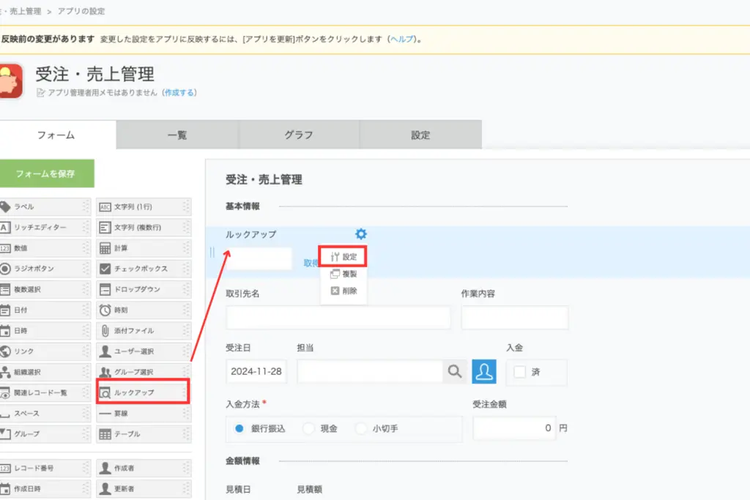Choose the 日付 field type
750x500 pixels.
click(44, 310)
